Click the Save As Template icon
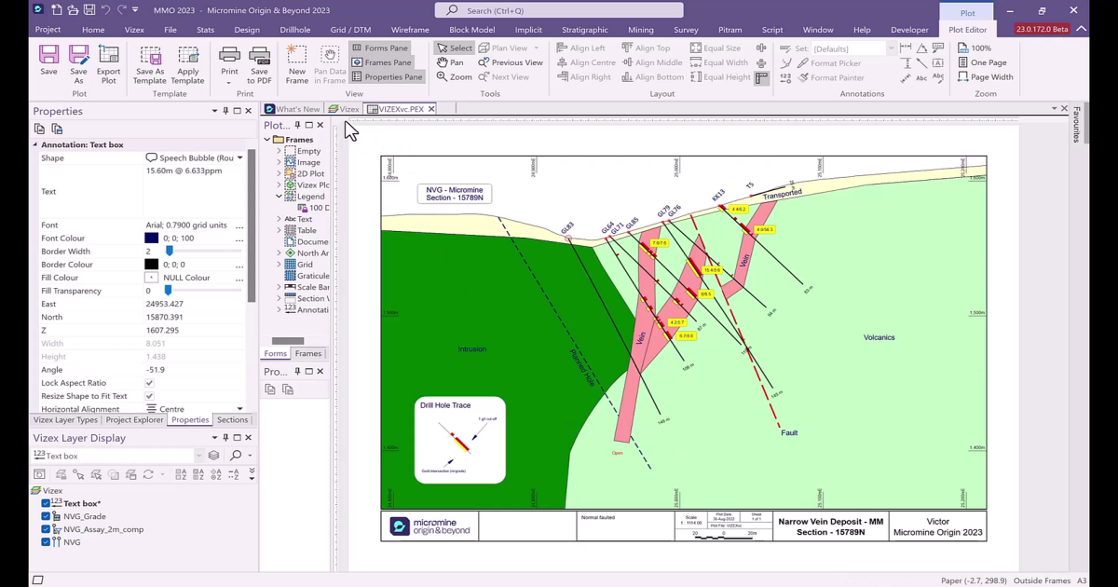The width and height of the screenshot is (1118, 587). [149, 56]
